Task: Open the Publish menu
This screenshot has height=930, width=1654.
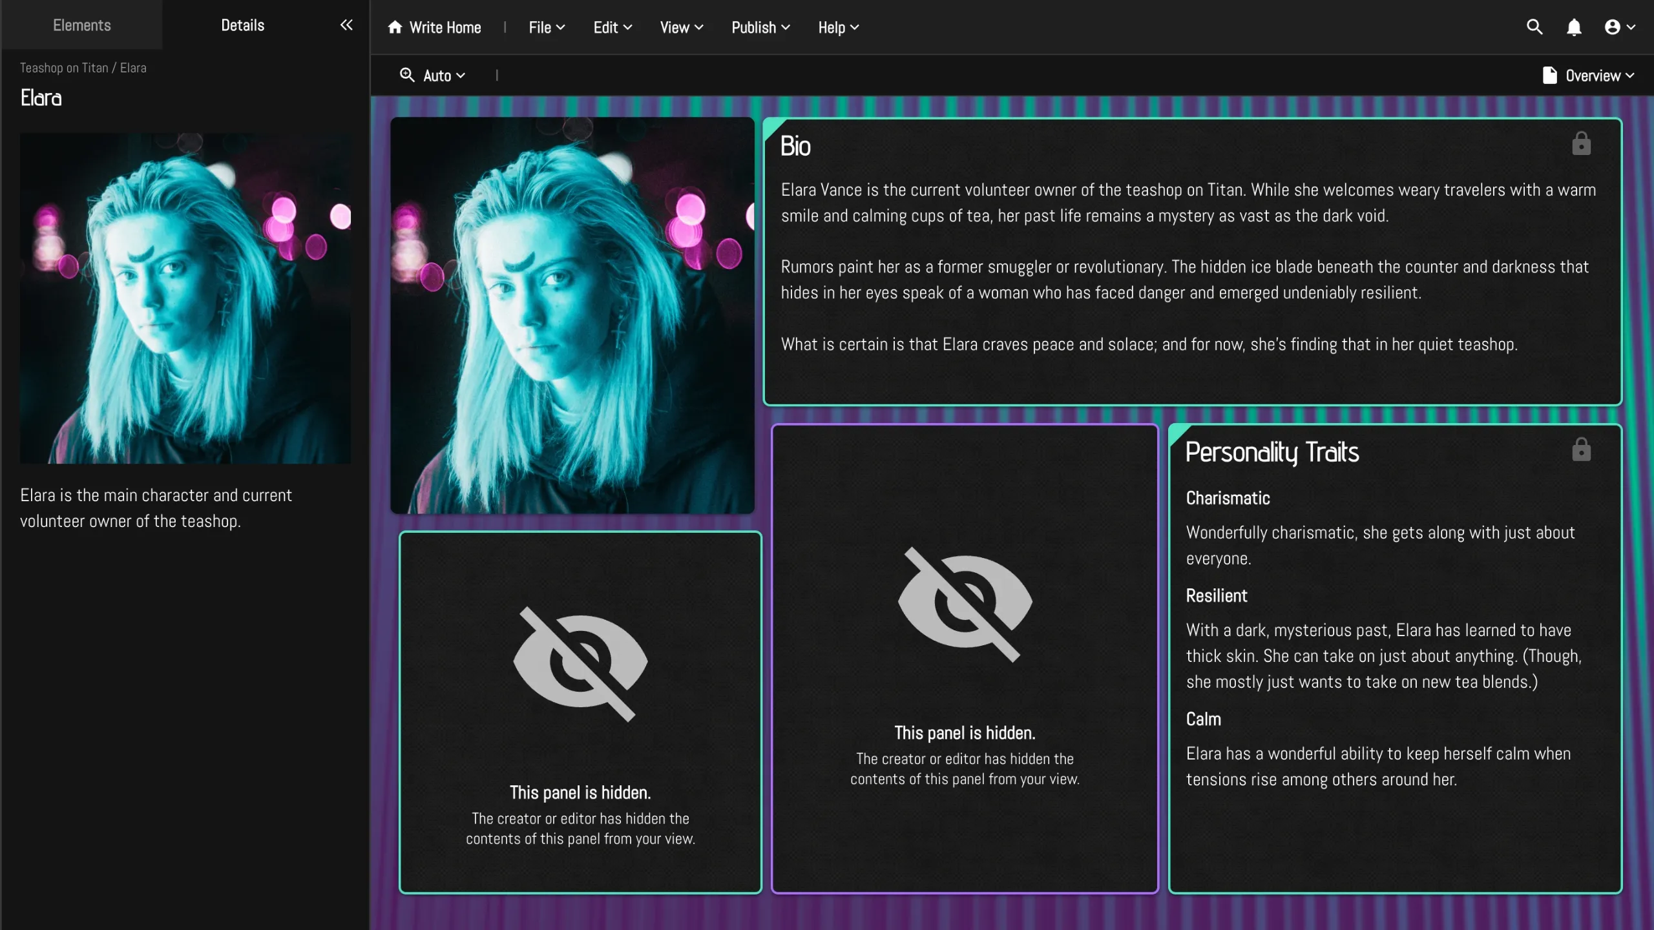Action: (x=760, y=28)
